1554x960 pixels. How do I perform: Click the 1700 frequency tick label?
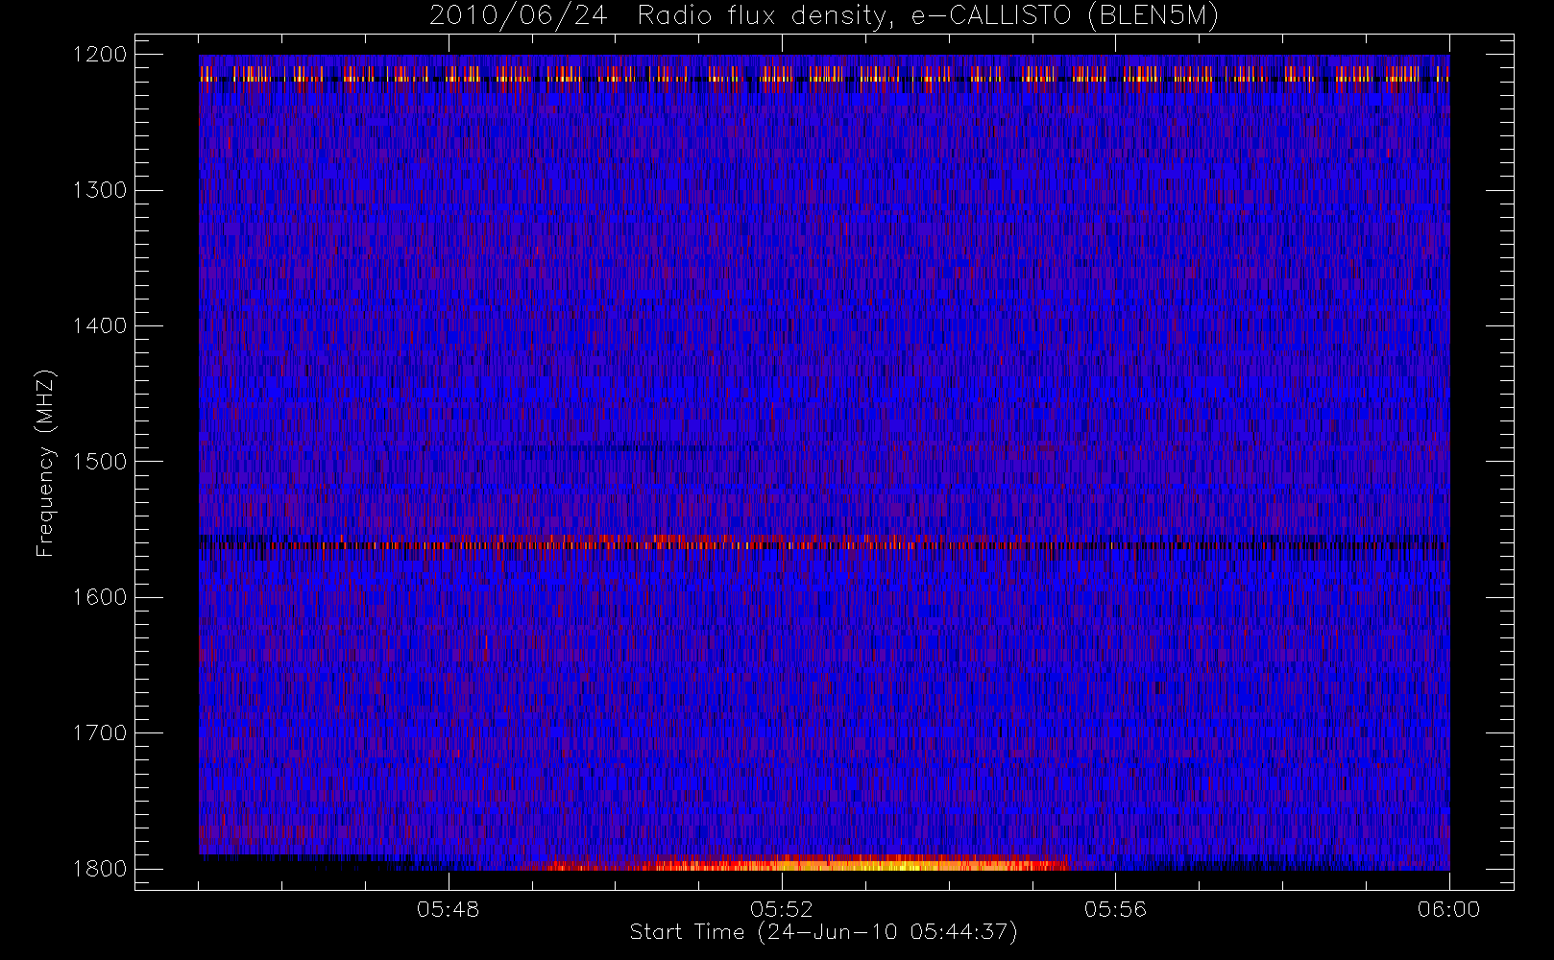100,733
